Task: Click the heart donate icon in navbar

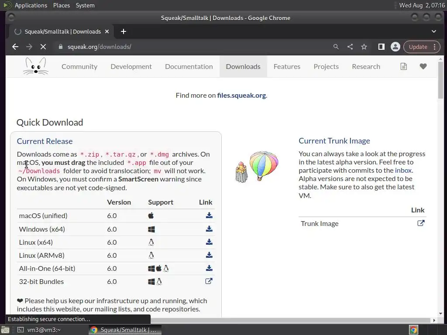Action: click(423, 66)
